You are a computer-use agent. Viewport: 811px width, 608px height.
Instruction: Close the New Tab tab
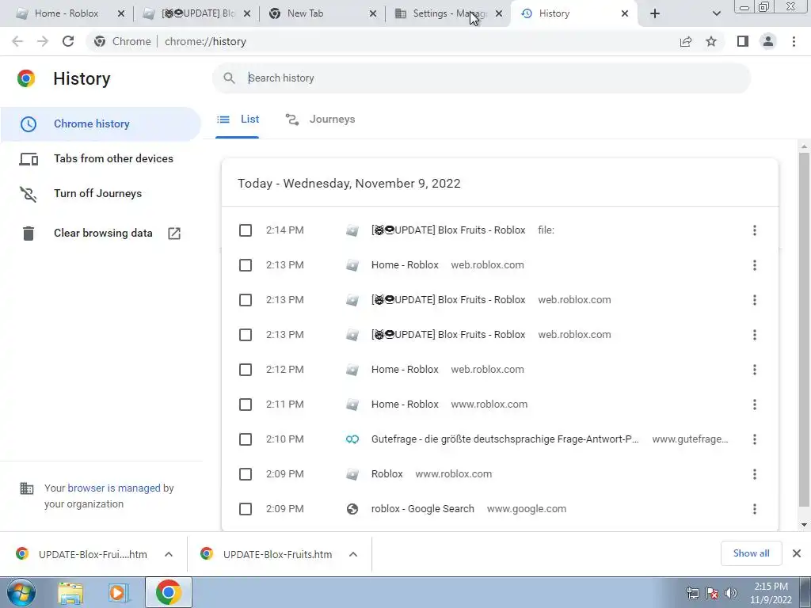[x=372, y=13]
